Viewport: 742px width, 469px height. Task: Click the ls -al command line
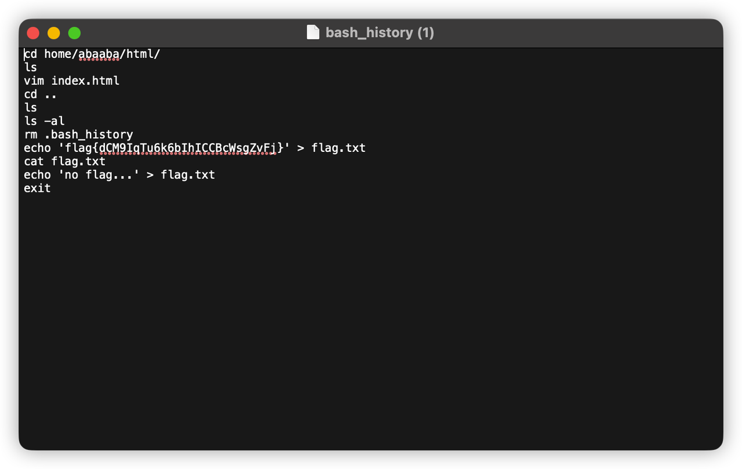pyautogui.click(x=43, y=121)
